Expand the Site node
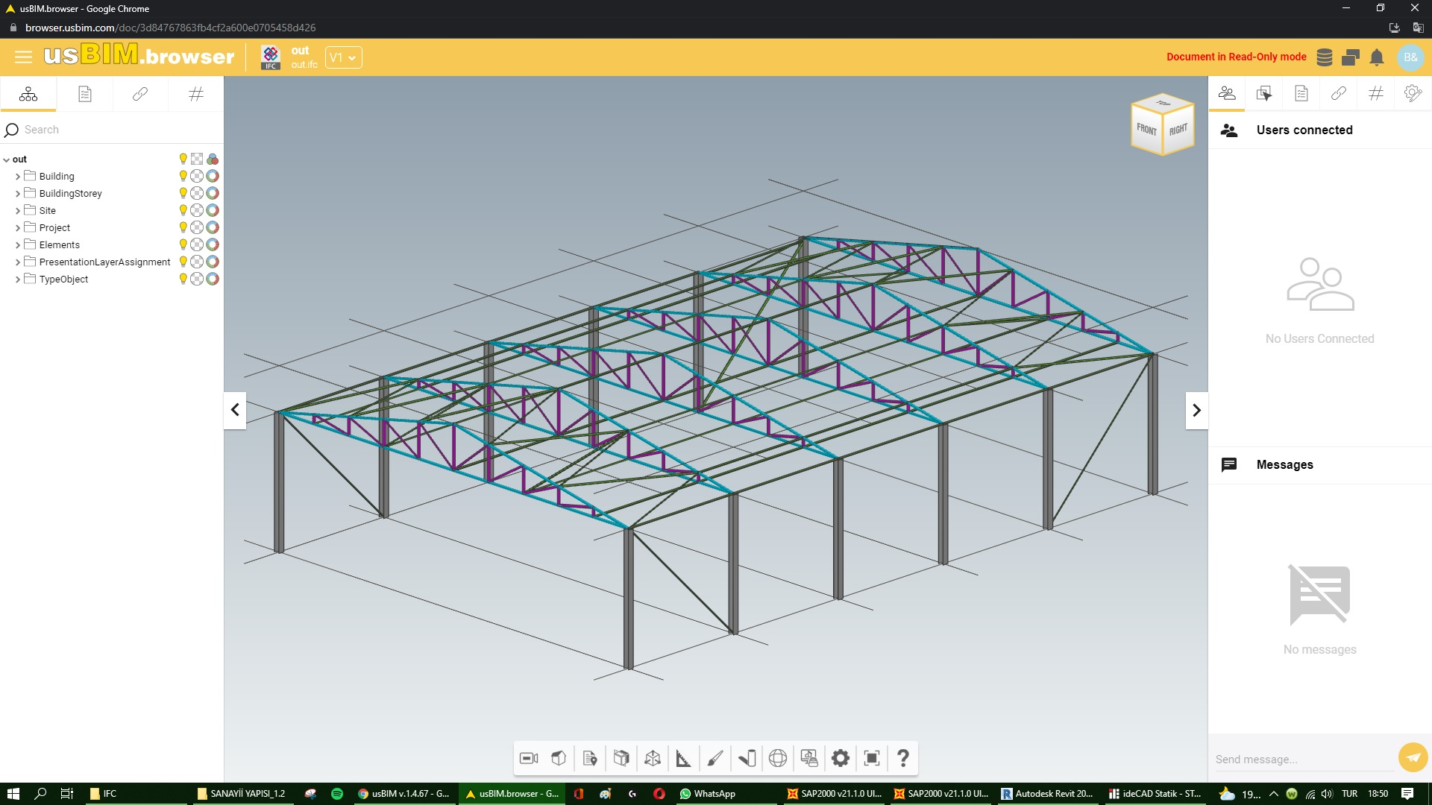This screenshot has height=805, width=1432. (18, 211)
